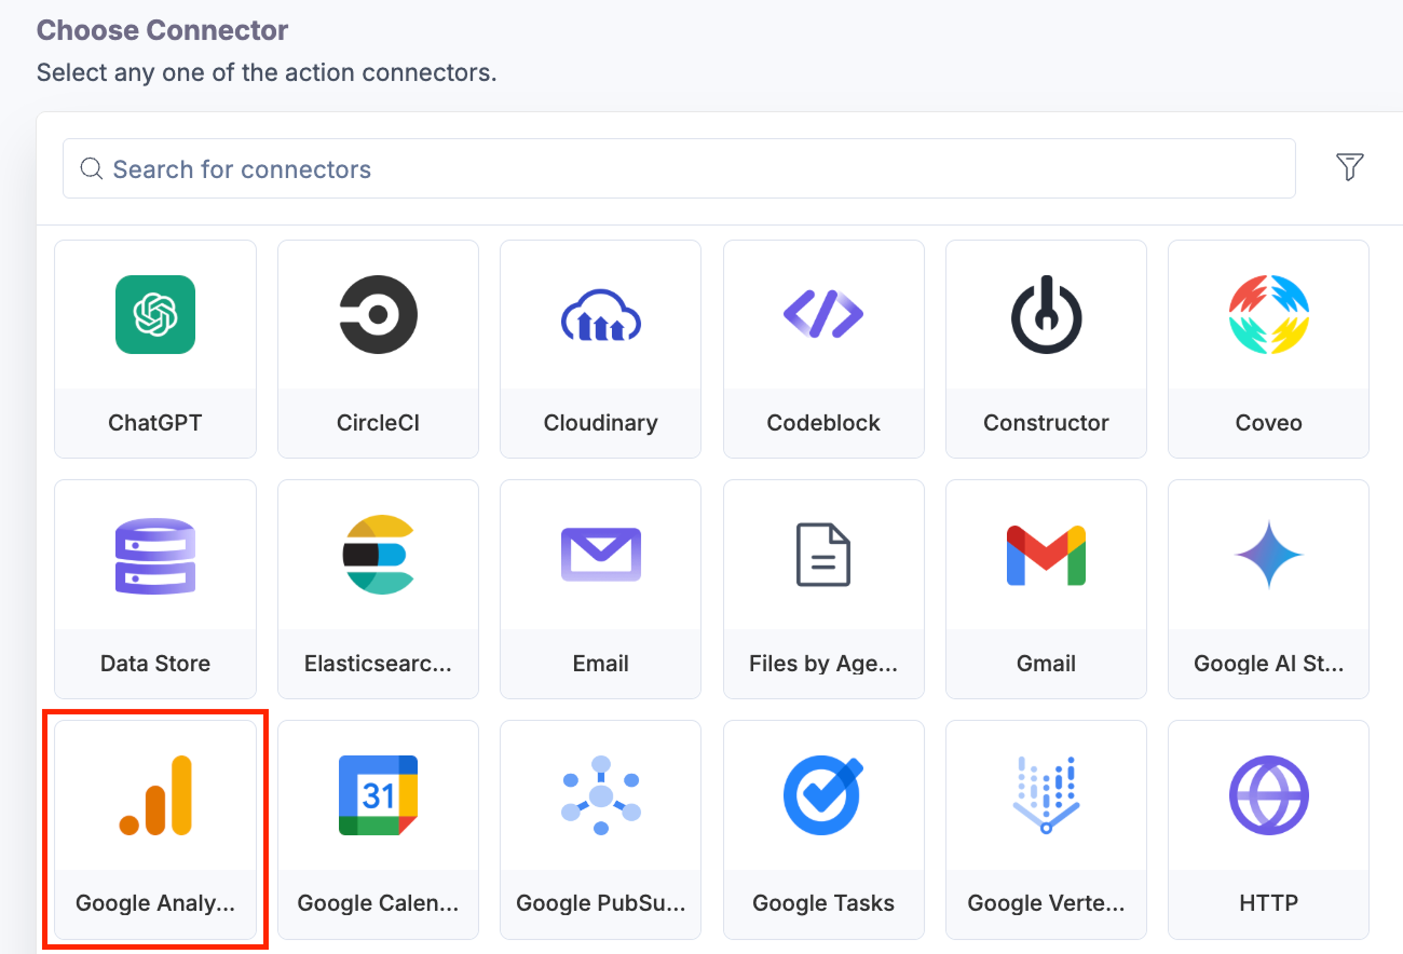Click the Google AI St... label
Image resolution: width=1403 pixels, height=954 pixels.
1269,664
